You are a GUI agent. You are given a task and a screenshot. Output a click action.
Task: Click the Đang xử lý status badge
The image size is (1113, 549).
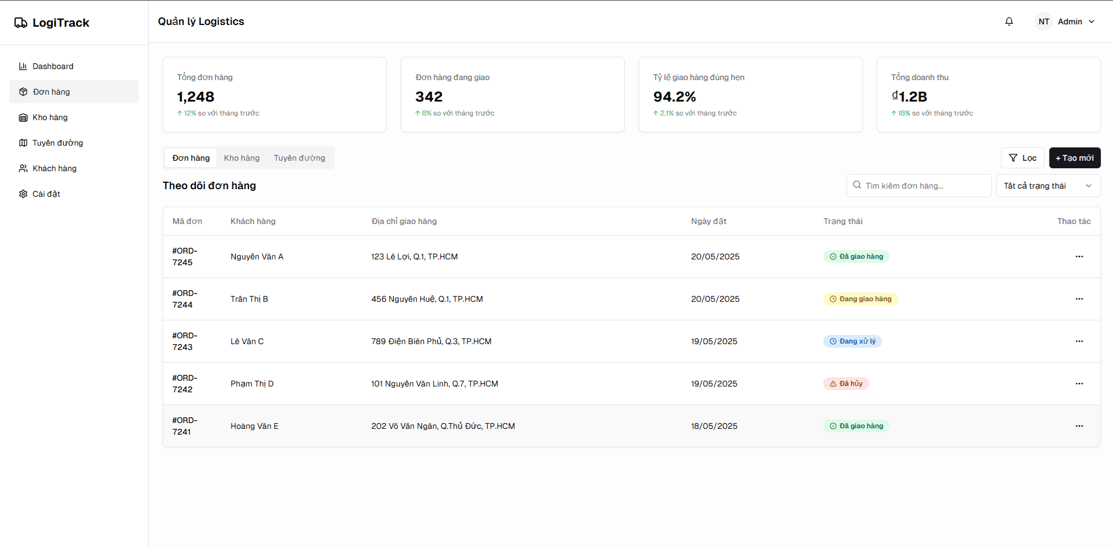click(852, 341)
